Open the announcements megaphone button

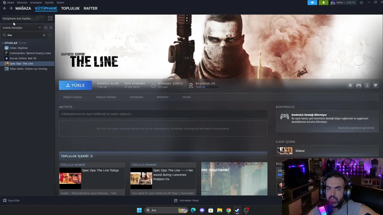click(312, 2)
